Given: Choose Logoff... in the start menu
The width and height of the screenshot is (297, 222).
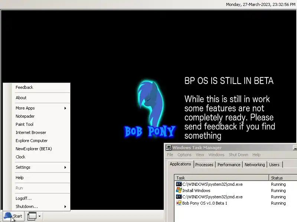Looking at the screenshot, I should point(41,198).
